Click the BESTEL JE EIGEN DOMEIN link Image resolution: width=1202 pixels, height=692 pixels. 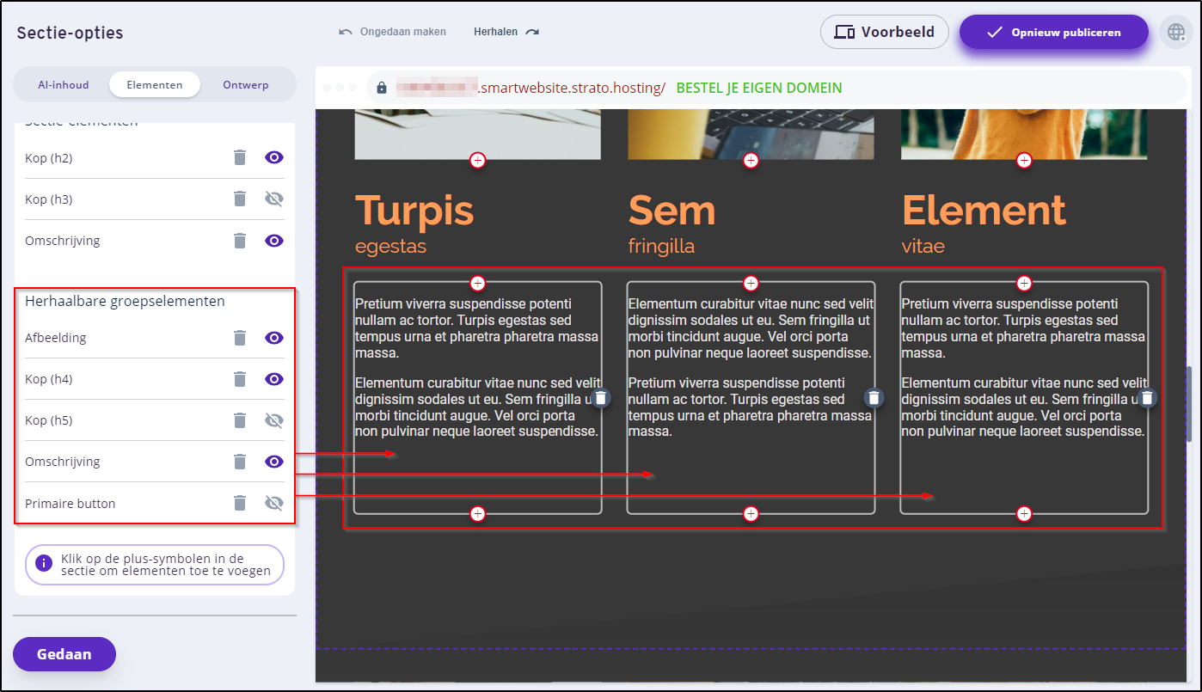pyautogui.click(x=759, y=88)
